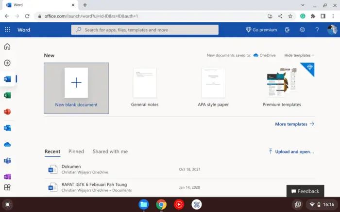Image resolution: width=340 pixels, height=212 pixels.
Task: Open the Meet Now camera icon
Action: (287, 30)
